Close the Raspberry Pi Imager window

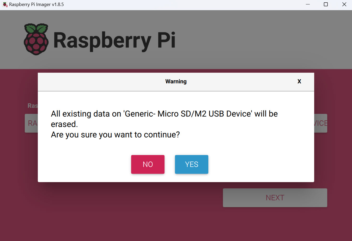coord(344,4)
